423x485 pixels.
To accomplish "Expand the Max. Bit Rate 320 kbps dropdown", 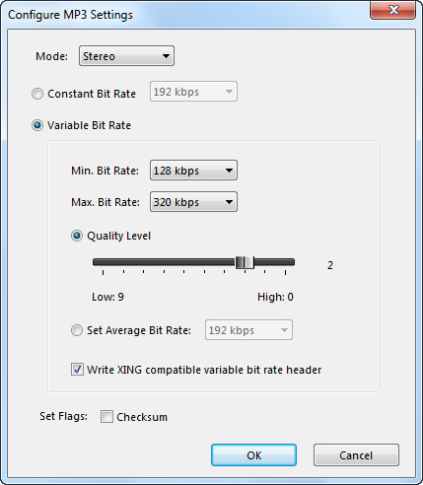I will tap(193, 202).
